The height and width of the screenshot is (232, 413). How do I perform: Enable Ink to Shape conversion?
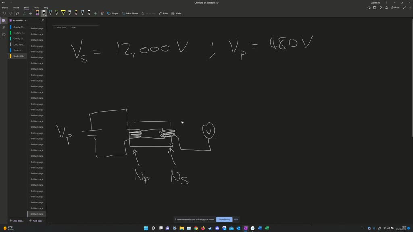[130, 13]
